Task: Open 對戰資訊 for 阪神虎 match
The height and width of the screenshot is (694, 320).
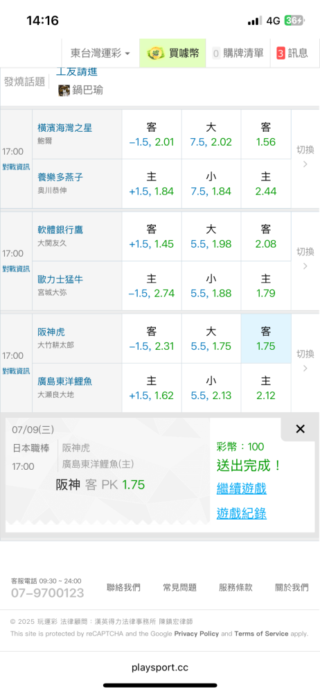Action: (16, 371)
